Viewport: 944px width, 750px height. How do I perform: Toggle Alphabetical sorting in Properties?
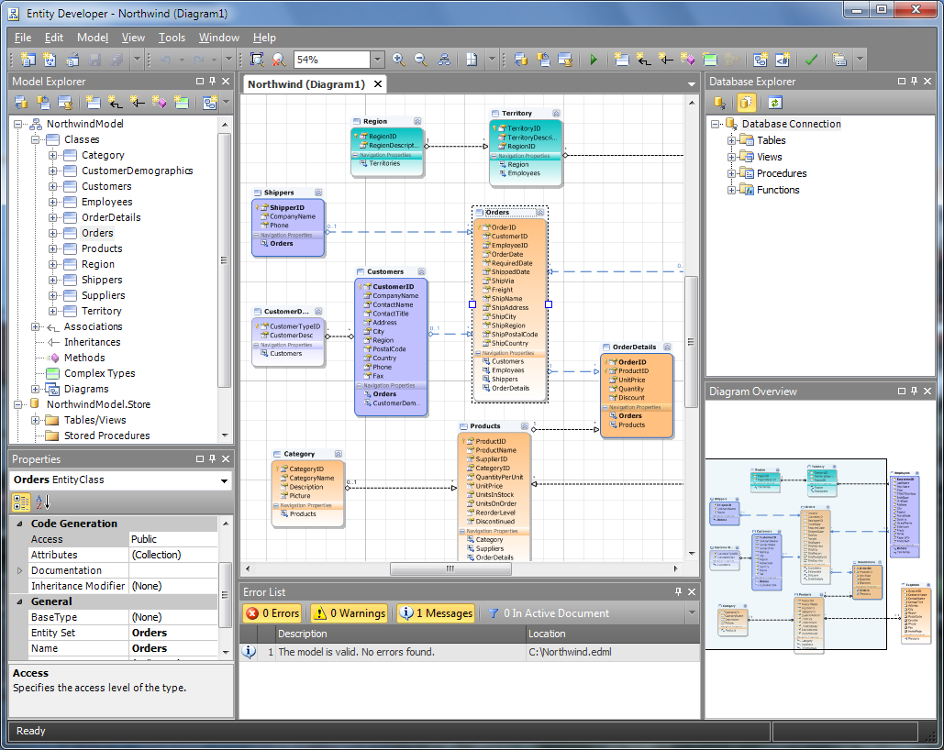(43, 502)
